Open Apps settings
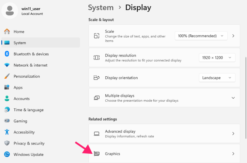The image size is (247, 163). point(41,87)
